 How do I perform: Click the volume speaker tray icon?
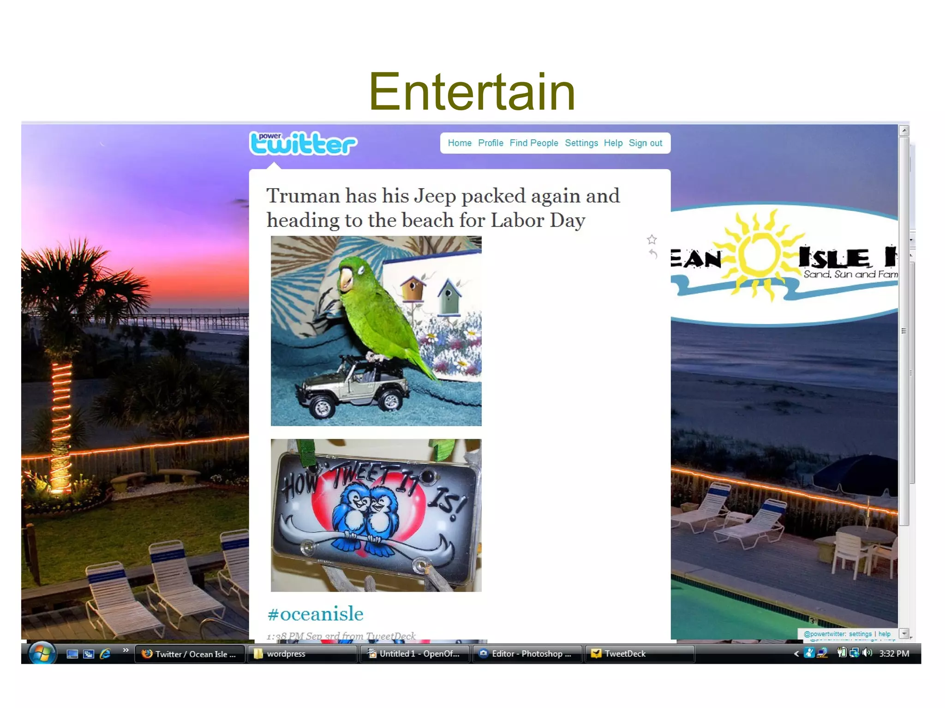867,653
